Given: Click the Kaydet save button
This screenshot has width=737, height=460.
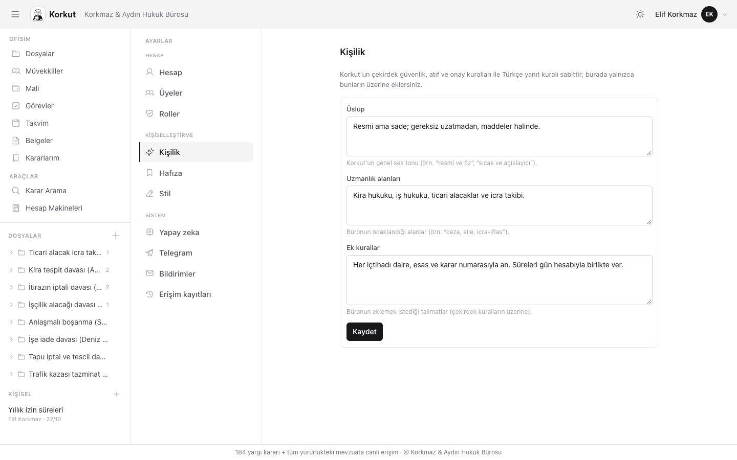Looking at the screenshot, I should click(364, 332).
